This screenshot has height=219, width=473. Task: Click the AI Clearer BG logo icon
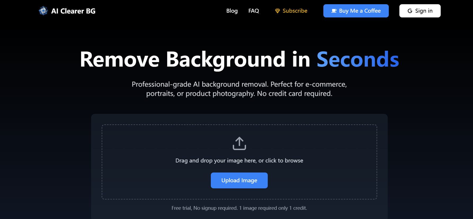click(43, 11)
